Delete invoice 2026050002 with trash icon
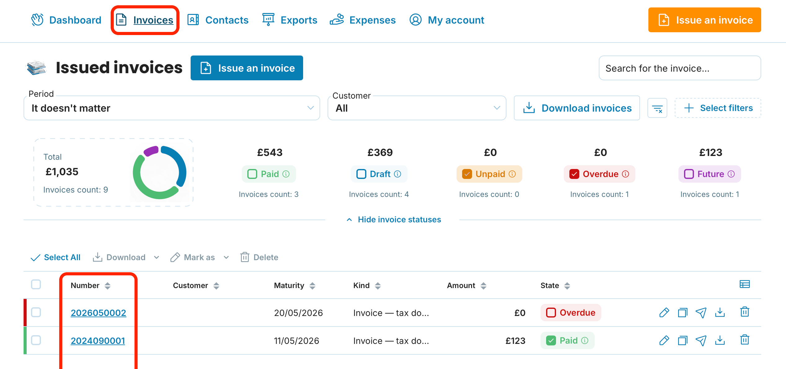This screenshot has height=369, width=786. click(x=745, y=312)
